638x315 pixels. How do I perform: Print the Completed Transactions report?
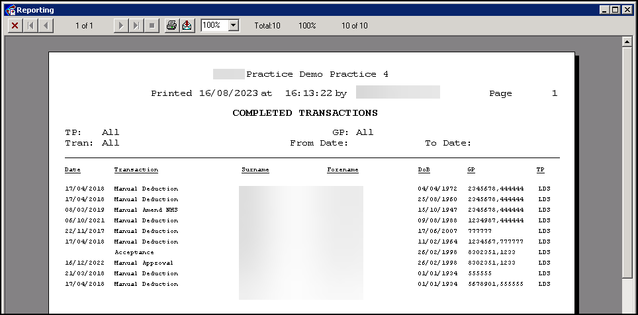tap(172, 25)
